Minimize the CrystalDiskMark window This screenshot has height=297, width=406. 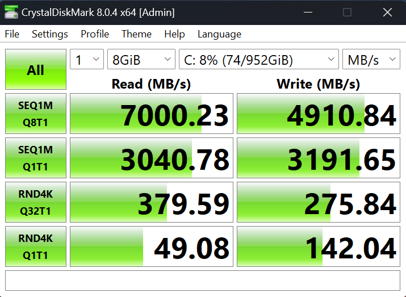(308, 12)
